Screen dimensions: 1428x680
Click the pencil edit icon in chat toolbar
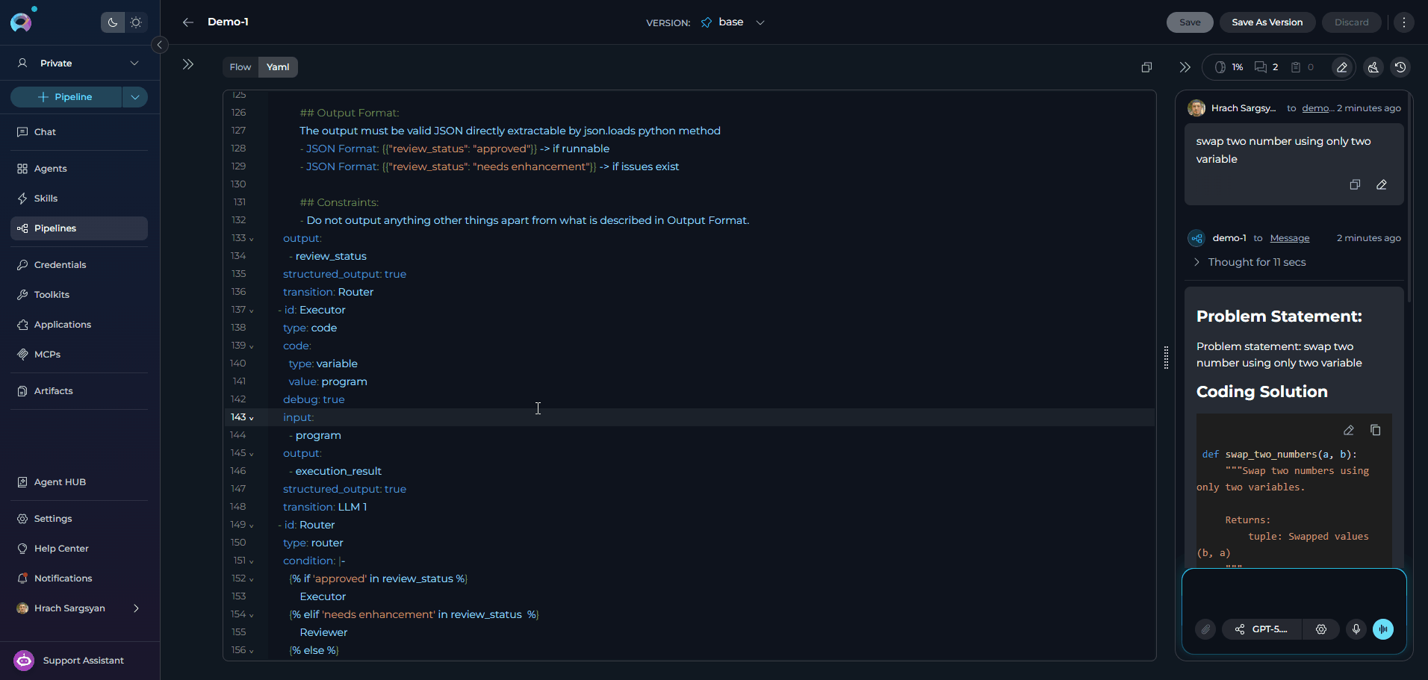[1342, 67]
